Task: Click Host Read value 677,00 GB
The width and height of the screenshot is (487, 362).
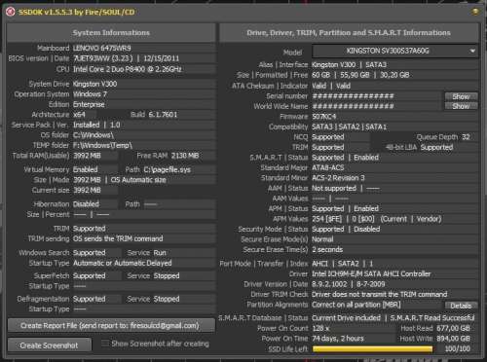Action: [453, 328]
